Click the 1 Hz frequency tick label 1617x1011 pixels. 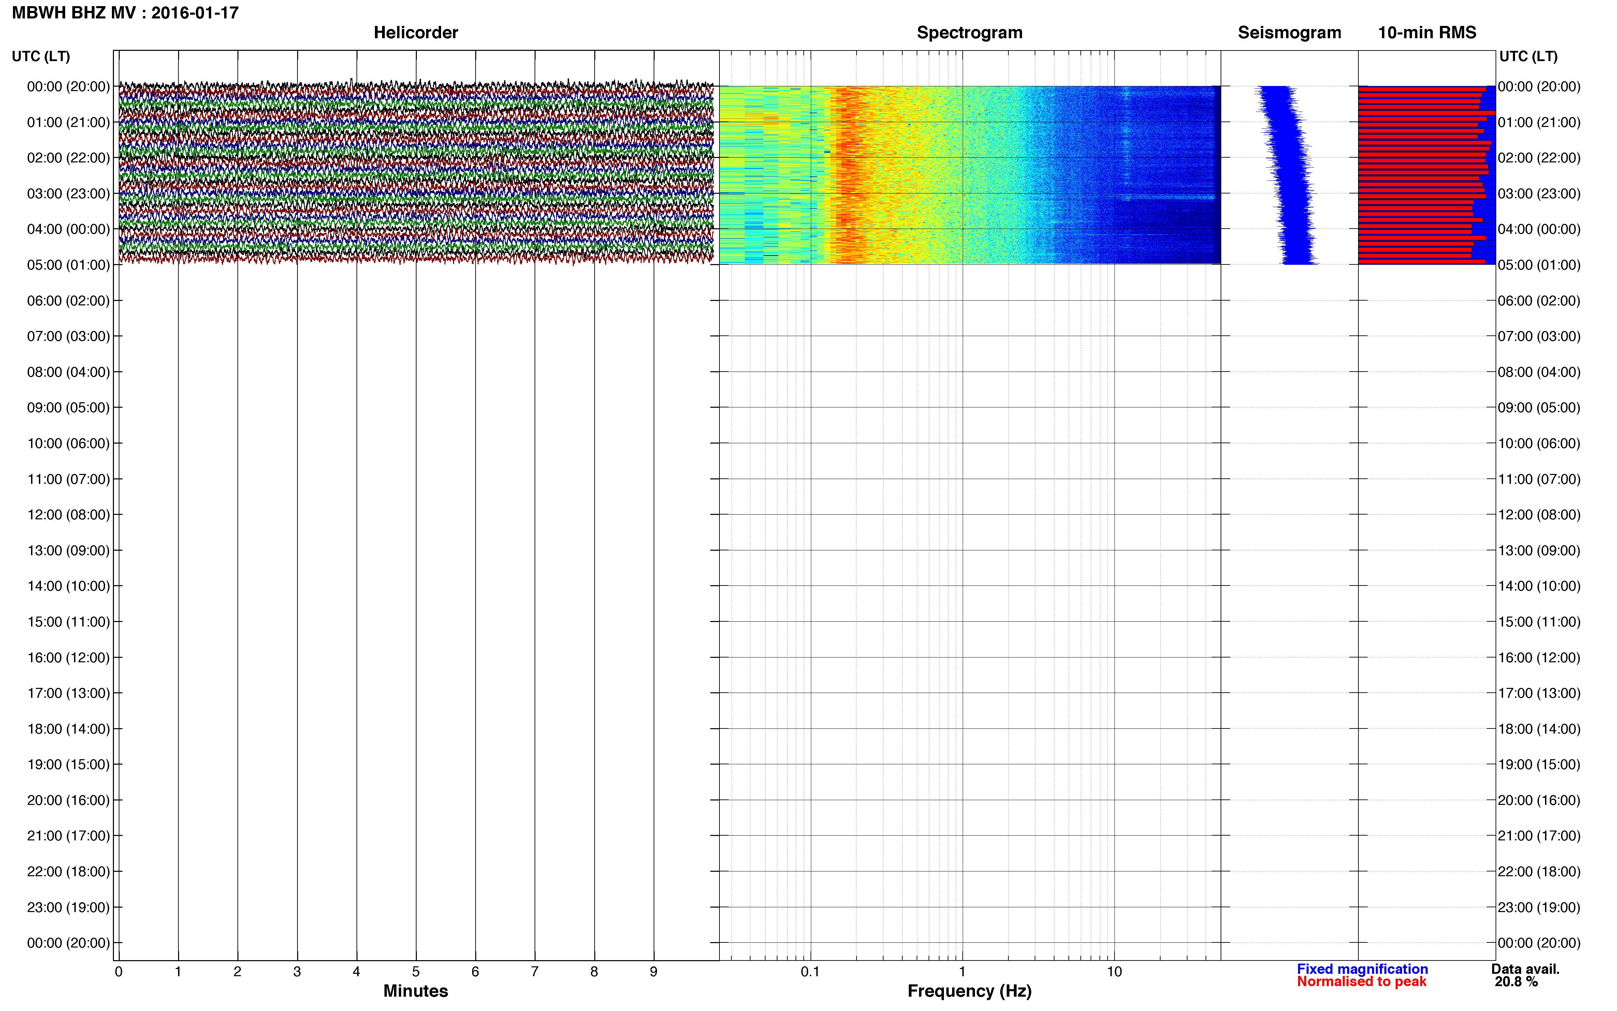coord(962,972)
